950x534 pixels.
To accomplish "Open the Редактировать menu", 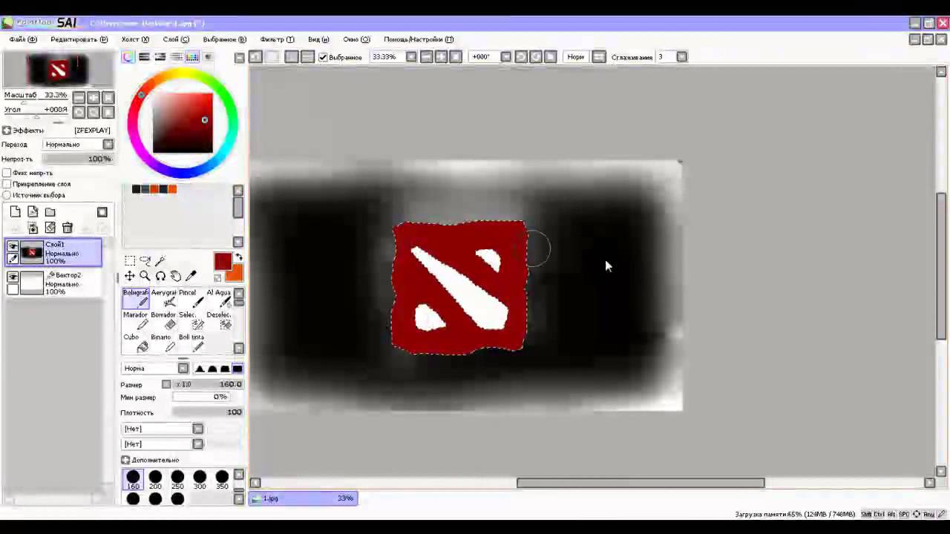I will 79,39.
